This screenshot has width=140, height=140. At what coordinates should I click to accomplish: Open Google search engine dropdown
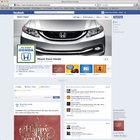100,5
